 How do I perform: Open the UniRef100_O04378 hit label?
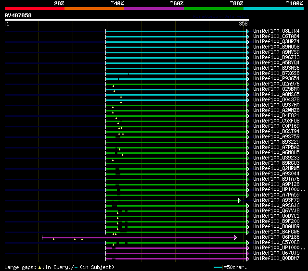pos(276,100)
